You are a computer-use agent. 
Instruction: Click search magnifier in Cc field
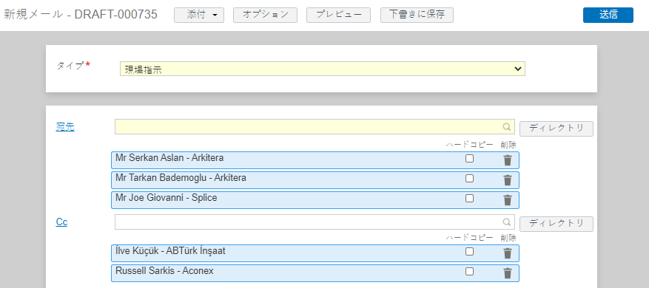pyautogui.click(x=507, y=222)
